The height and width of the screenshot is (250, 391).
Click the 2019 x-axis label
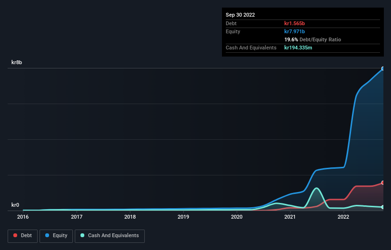(183, 217)
